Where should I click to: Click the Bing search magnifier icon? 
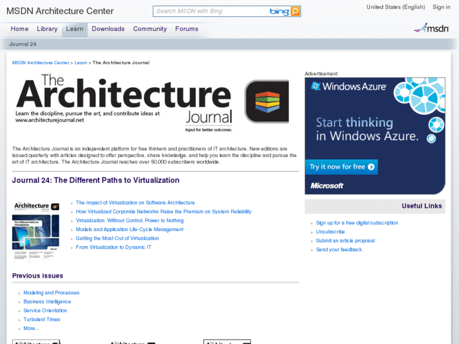coord(295,11)
